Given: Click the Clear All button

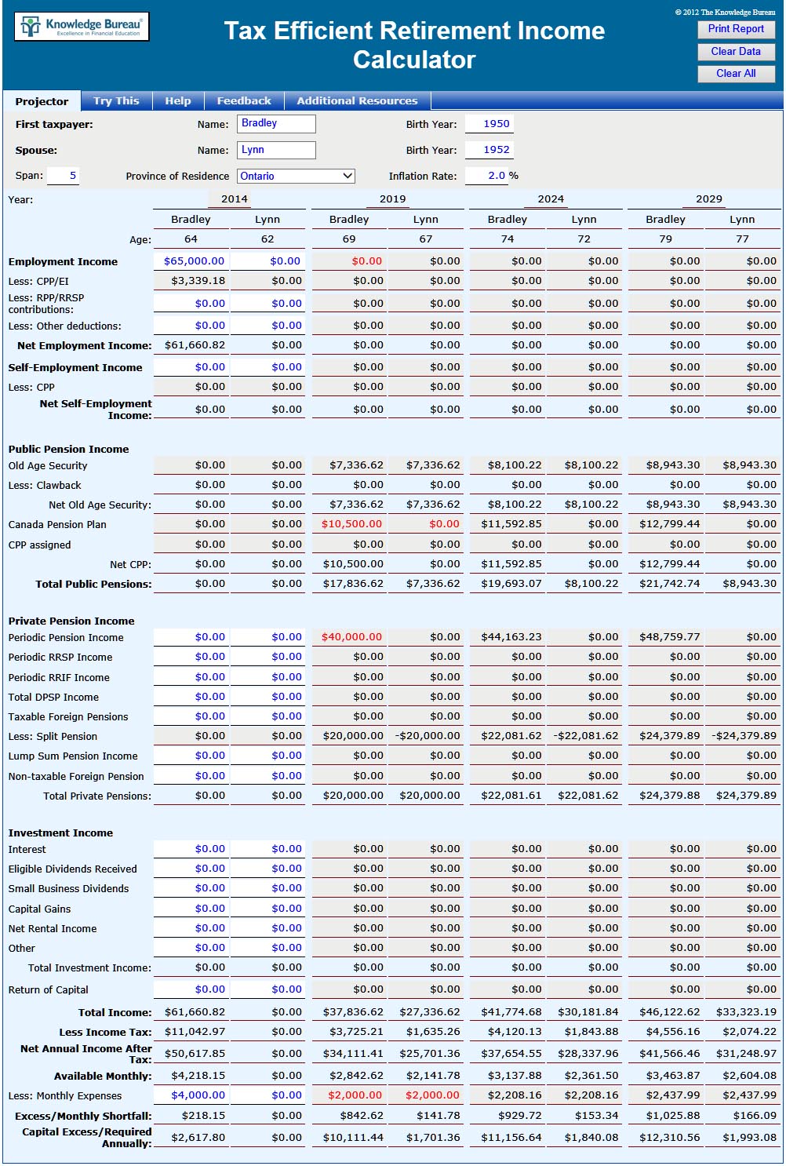Looking at the screenshot, I should coord(736,74).
